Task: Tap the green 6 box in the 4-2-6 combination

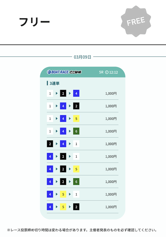Action: pyautogui.click(x=76, y=182)
